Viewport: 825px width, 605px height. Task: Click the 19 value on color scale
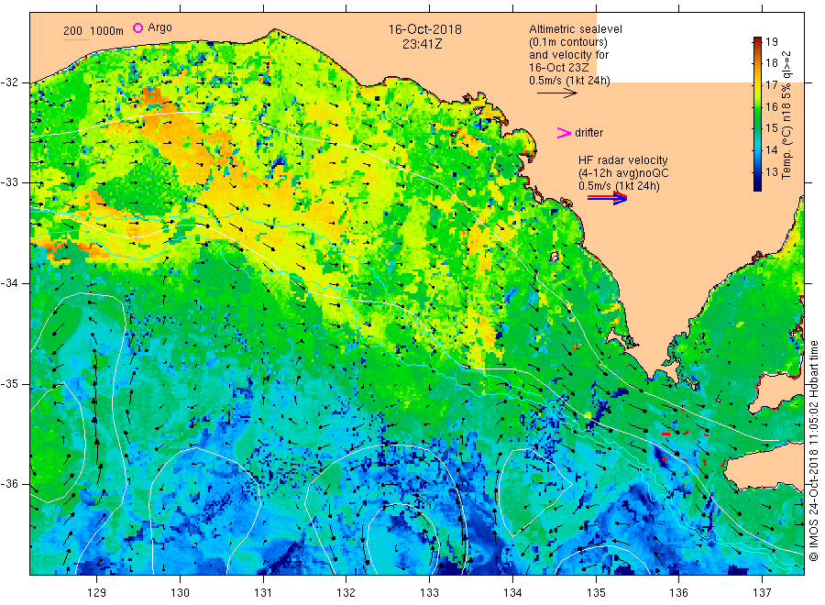771,41
